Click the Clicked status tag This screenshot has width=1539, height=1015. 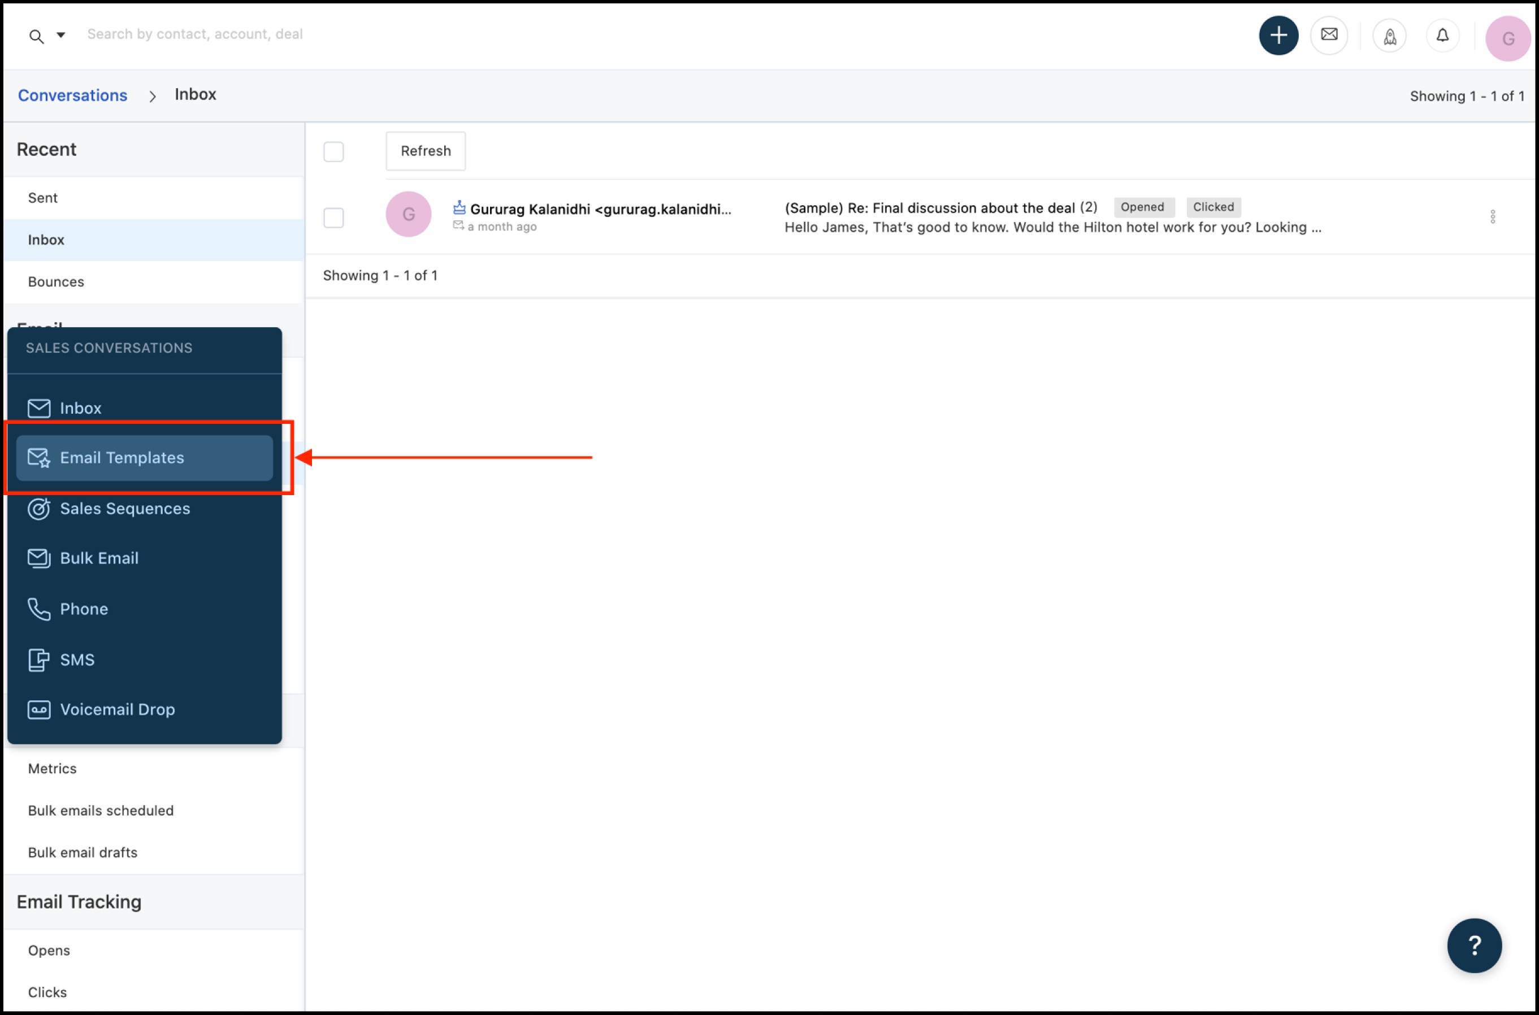coord(1213,207)
